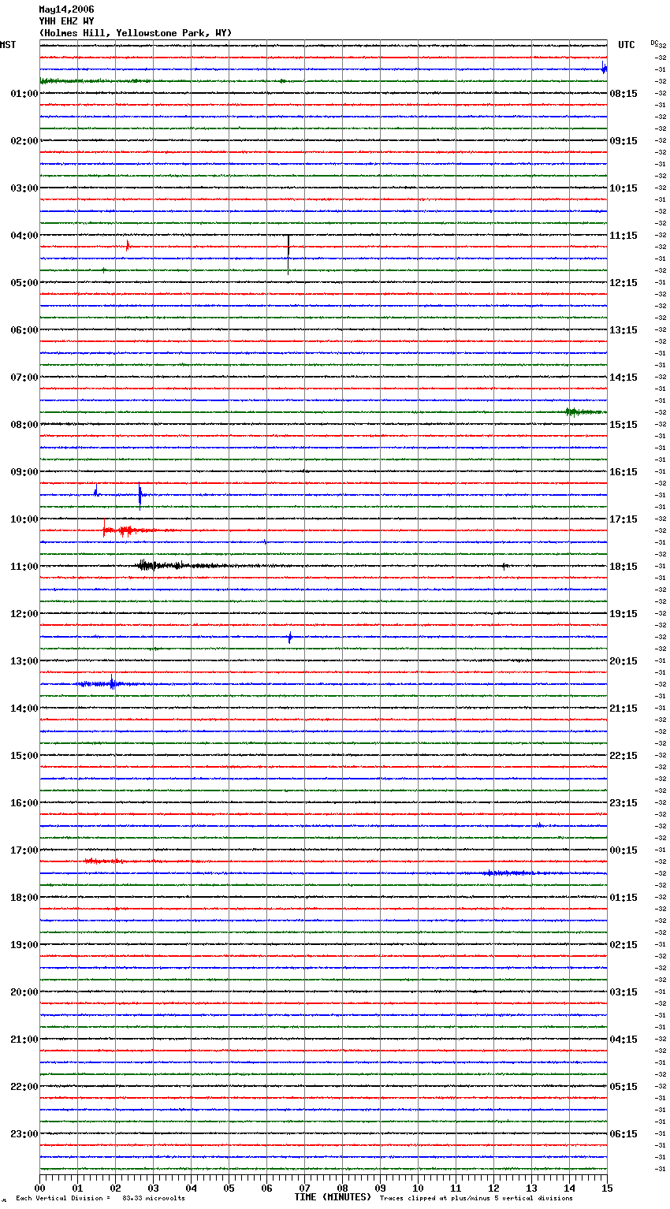Viewport: 670px width, 1209px height.
Task: Click the 00:15 UTC time label
Action: pyautogui.click(x=623, y=850)
